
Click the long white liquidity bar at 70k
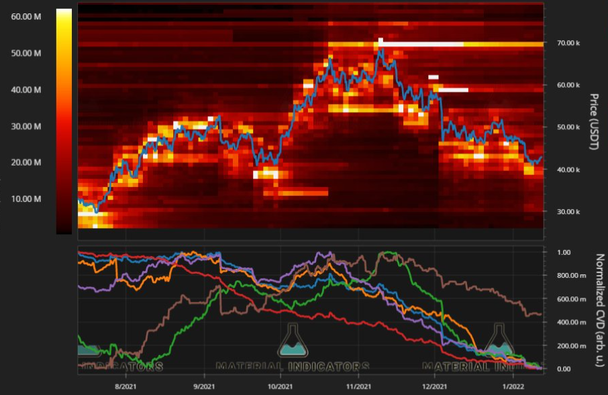point(423,44)
